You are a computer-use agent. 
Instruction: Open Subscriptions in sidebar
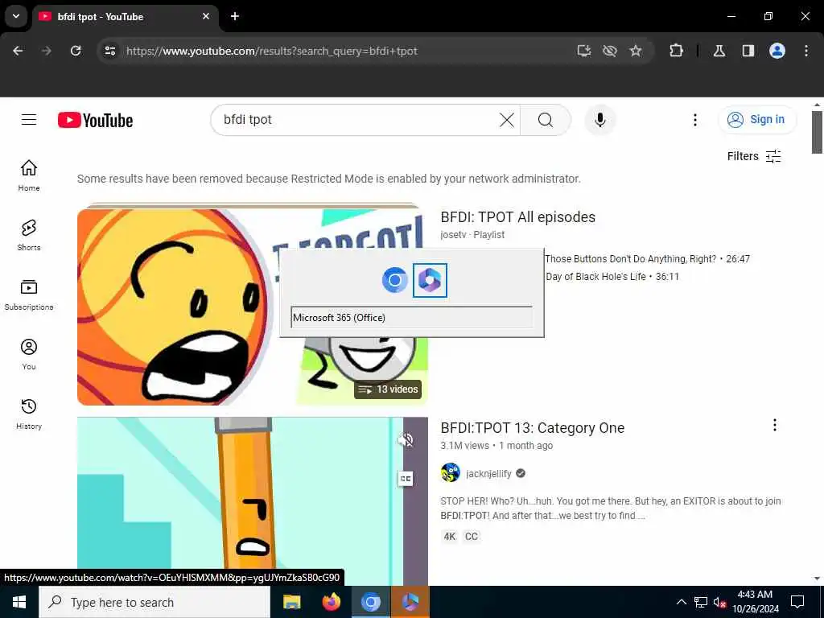click(x=29, y=295)
